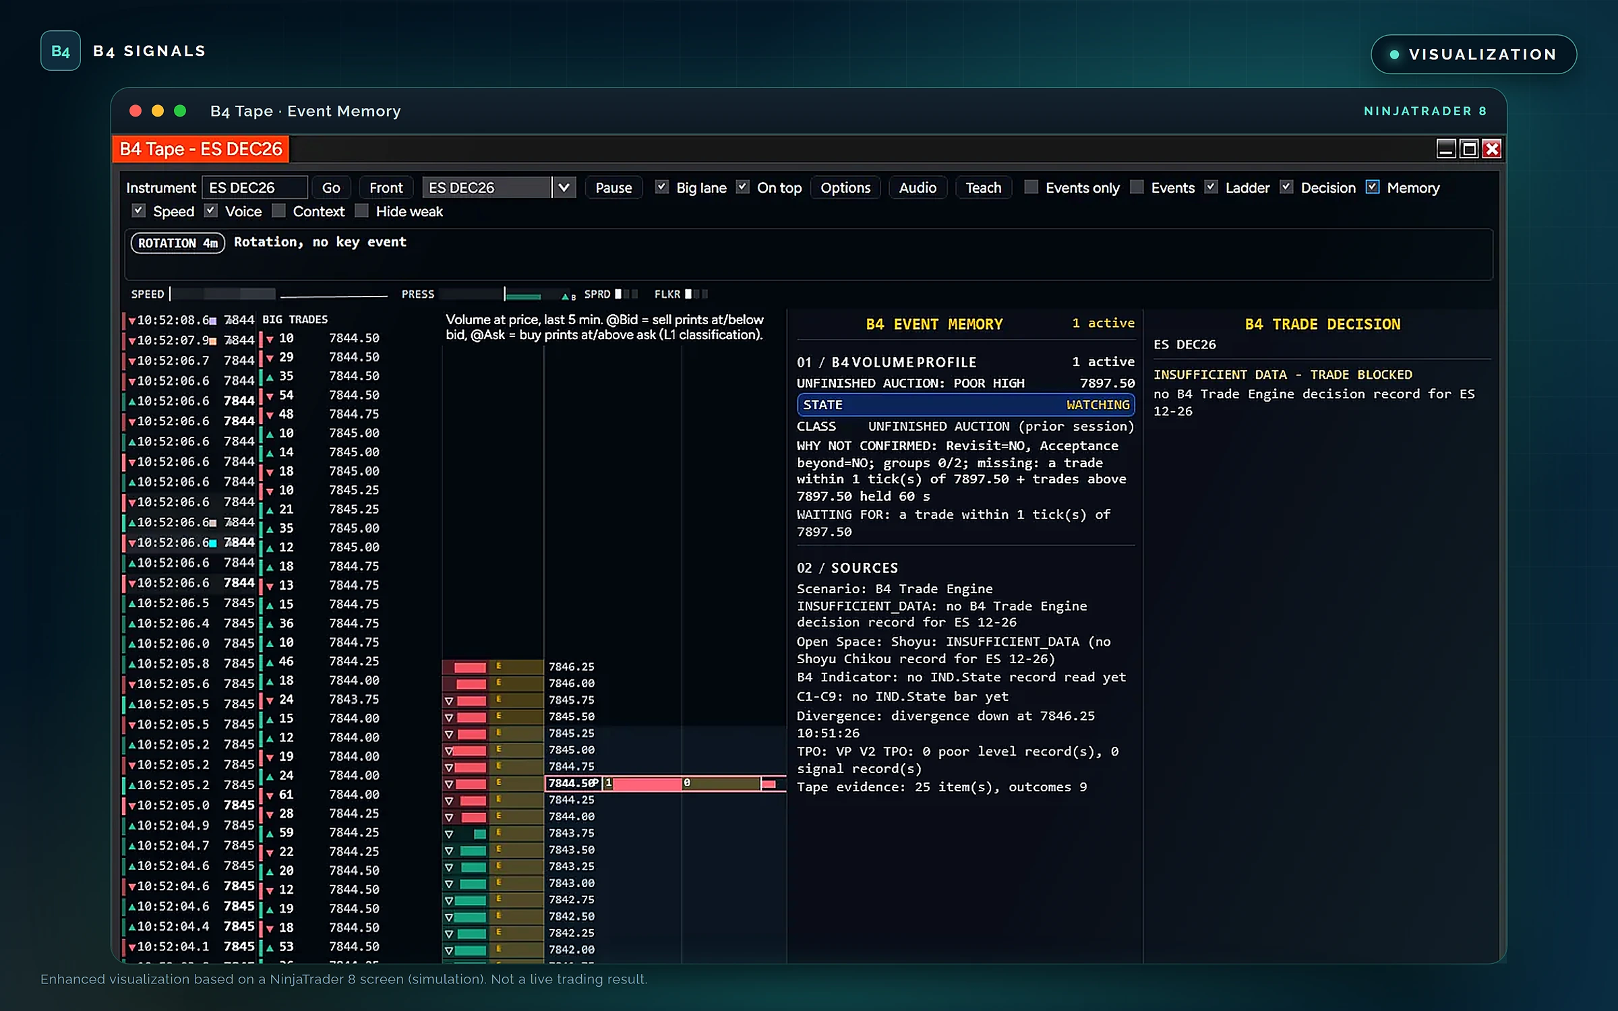Click the red volume bar at 7846.25

coord(470,667)
